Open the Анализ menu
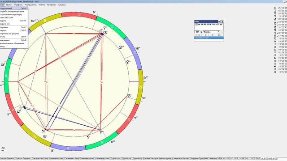 (x=42, y=5)
